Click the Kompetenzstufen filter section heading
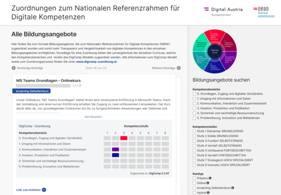The width and height of the screenshot is (281, 195). point(204,127)
